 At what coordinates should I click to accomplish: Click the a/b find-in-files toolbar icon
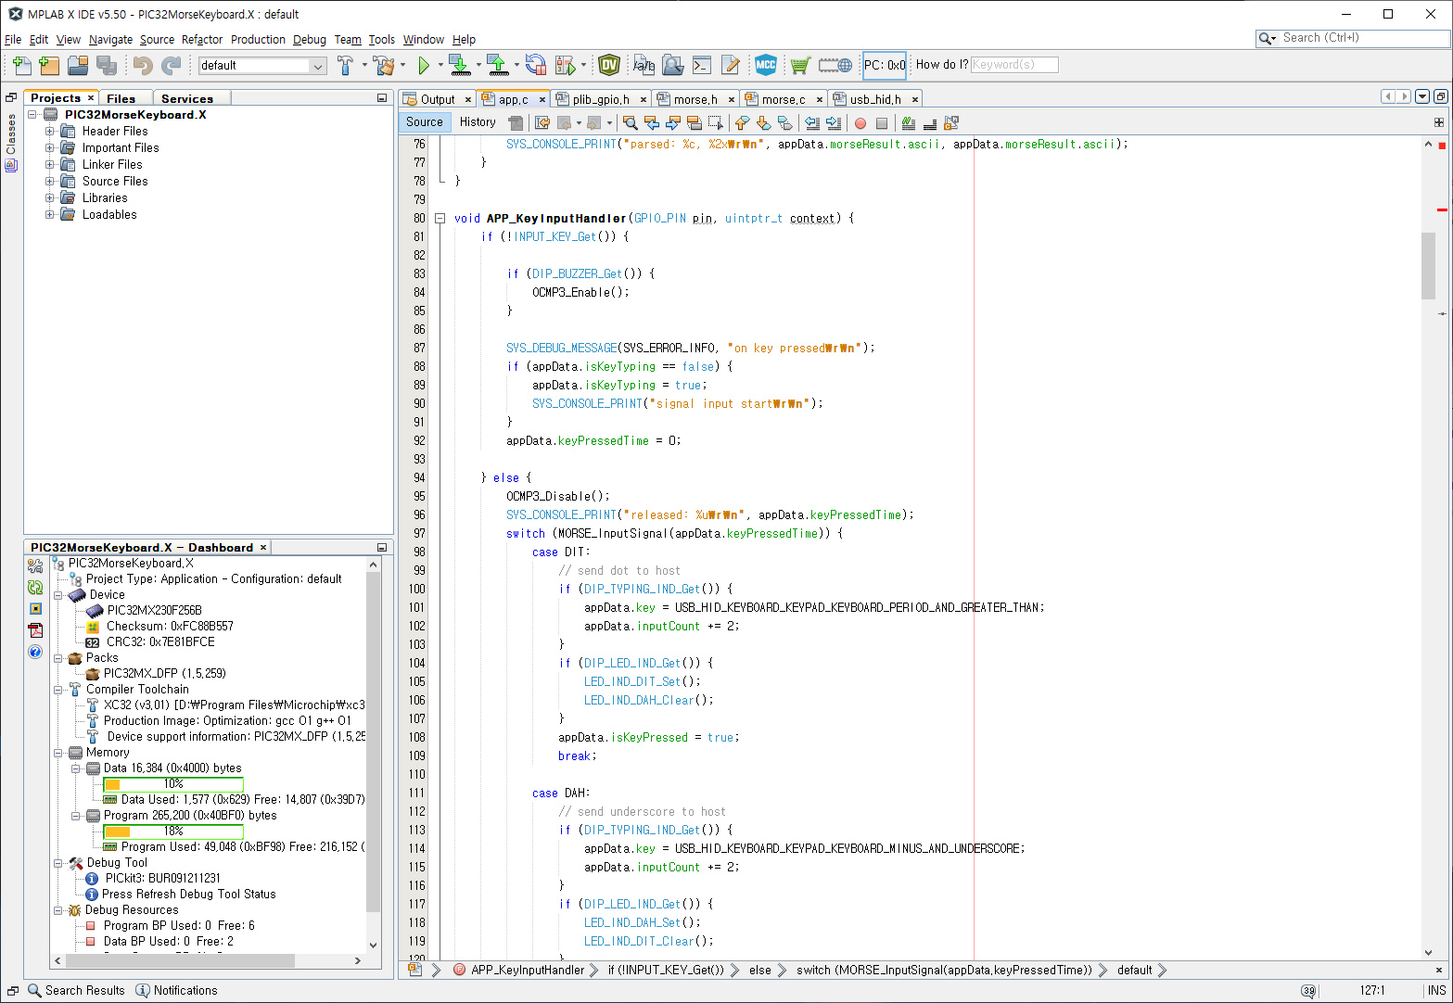[644, 65]
